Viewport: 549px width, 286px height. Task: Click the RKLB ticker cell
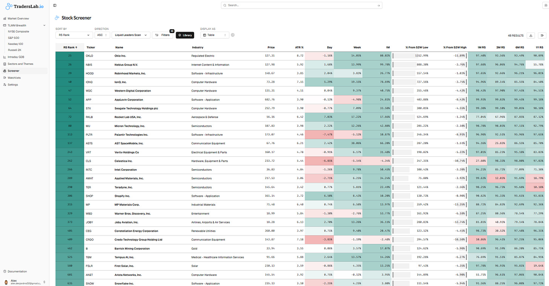(x=89, y=117)
